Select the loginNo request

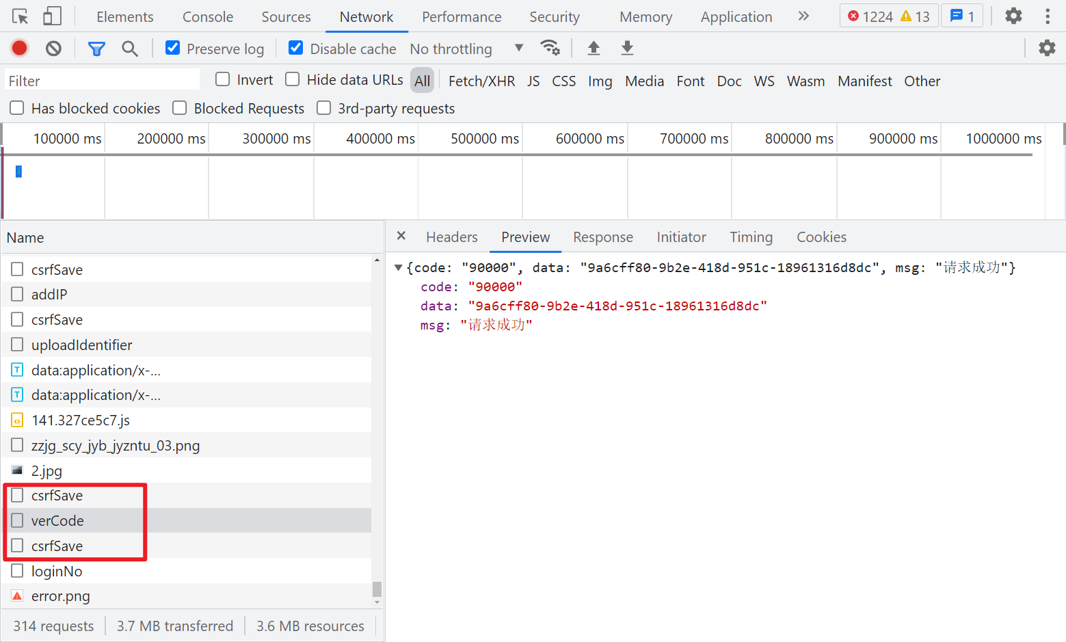coord(57,571)
